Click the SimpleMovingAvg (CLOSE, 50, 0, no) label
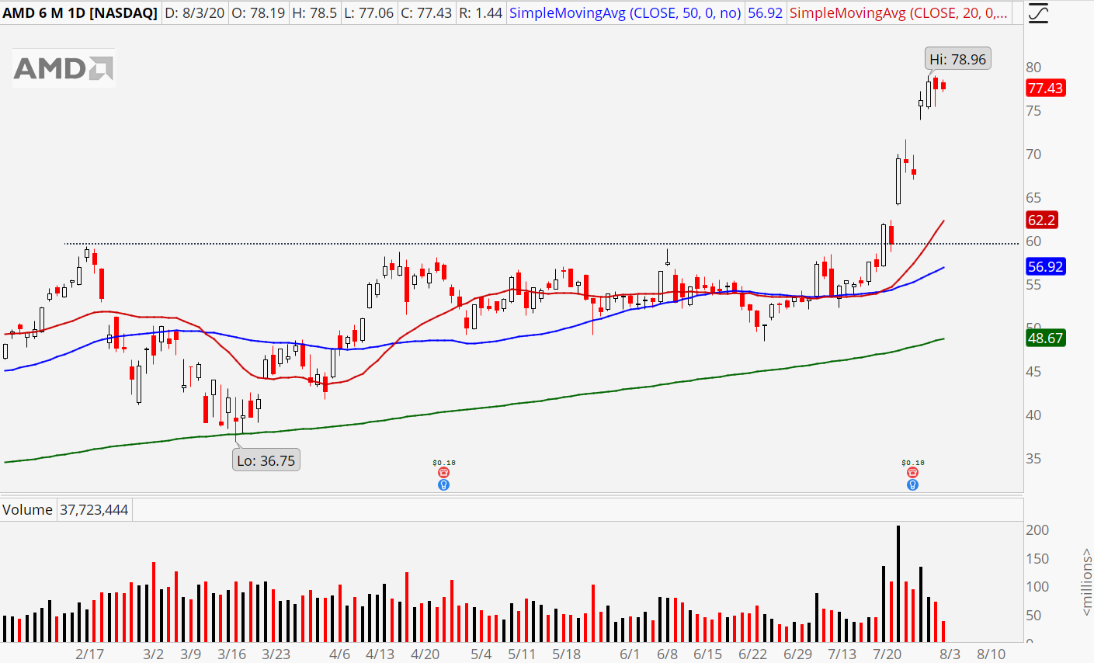 [x=625, y=13]
